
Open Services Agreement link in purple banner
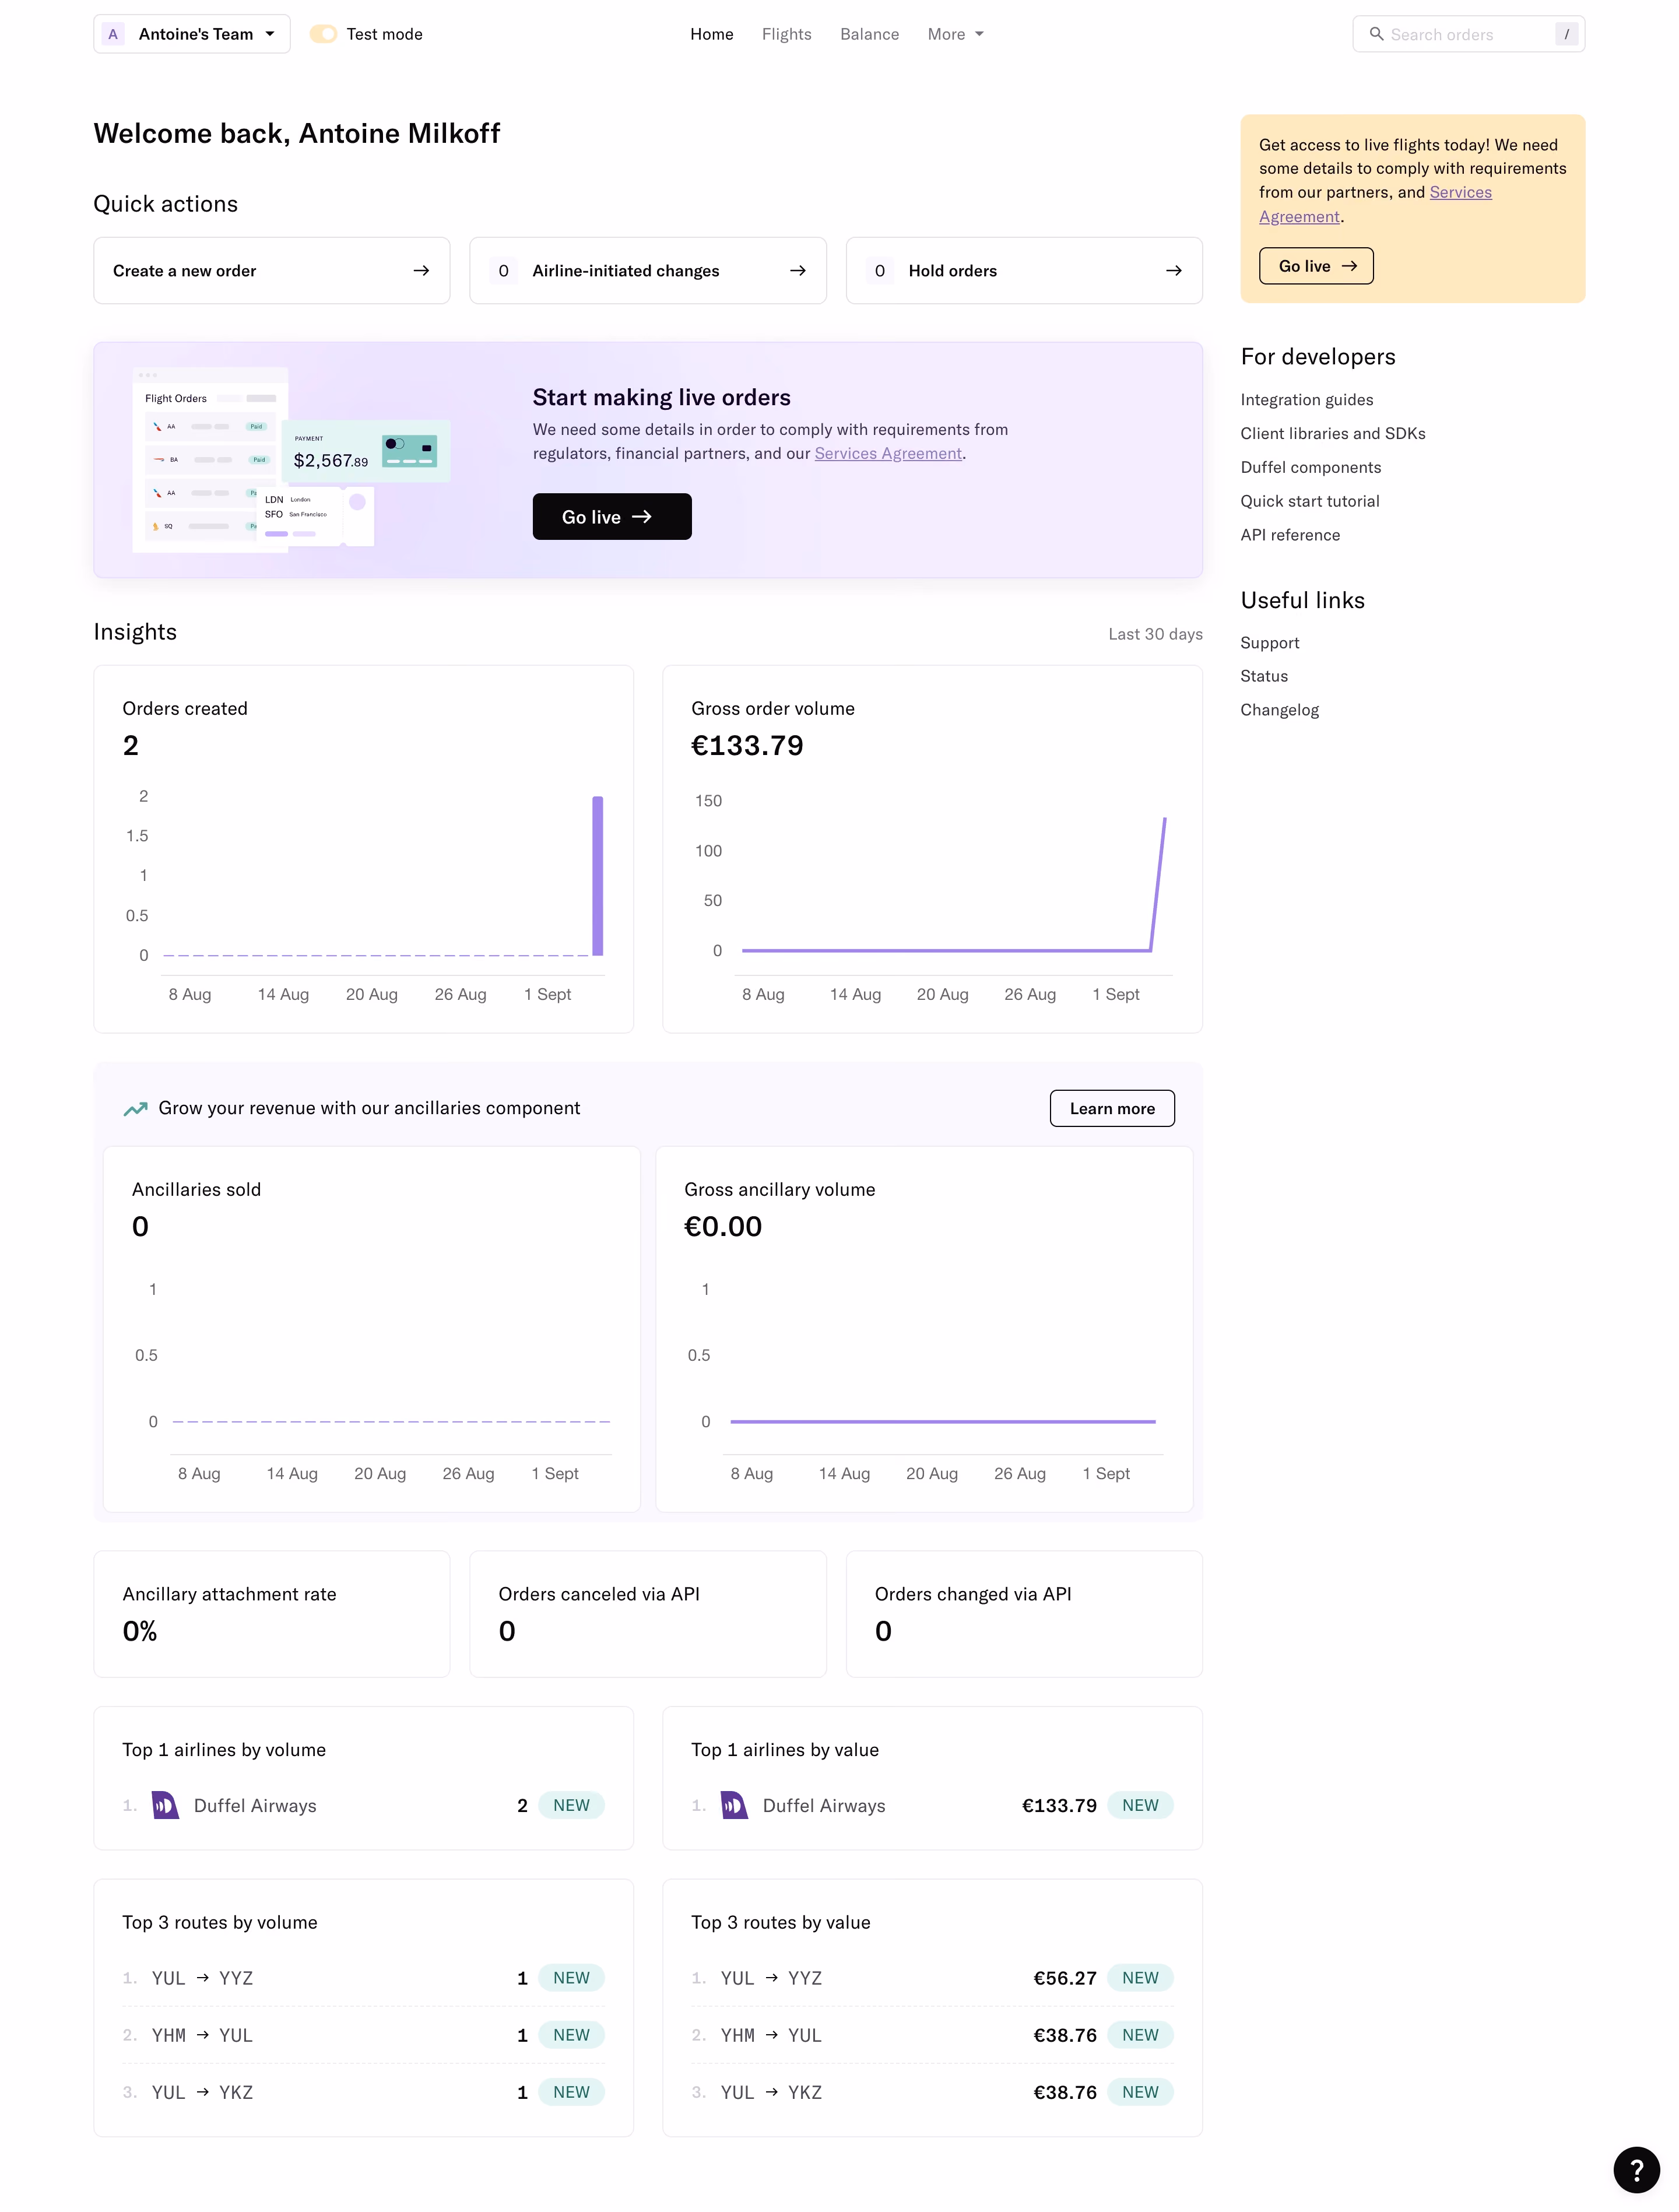coord(887,454)
